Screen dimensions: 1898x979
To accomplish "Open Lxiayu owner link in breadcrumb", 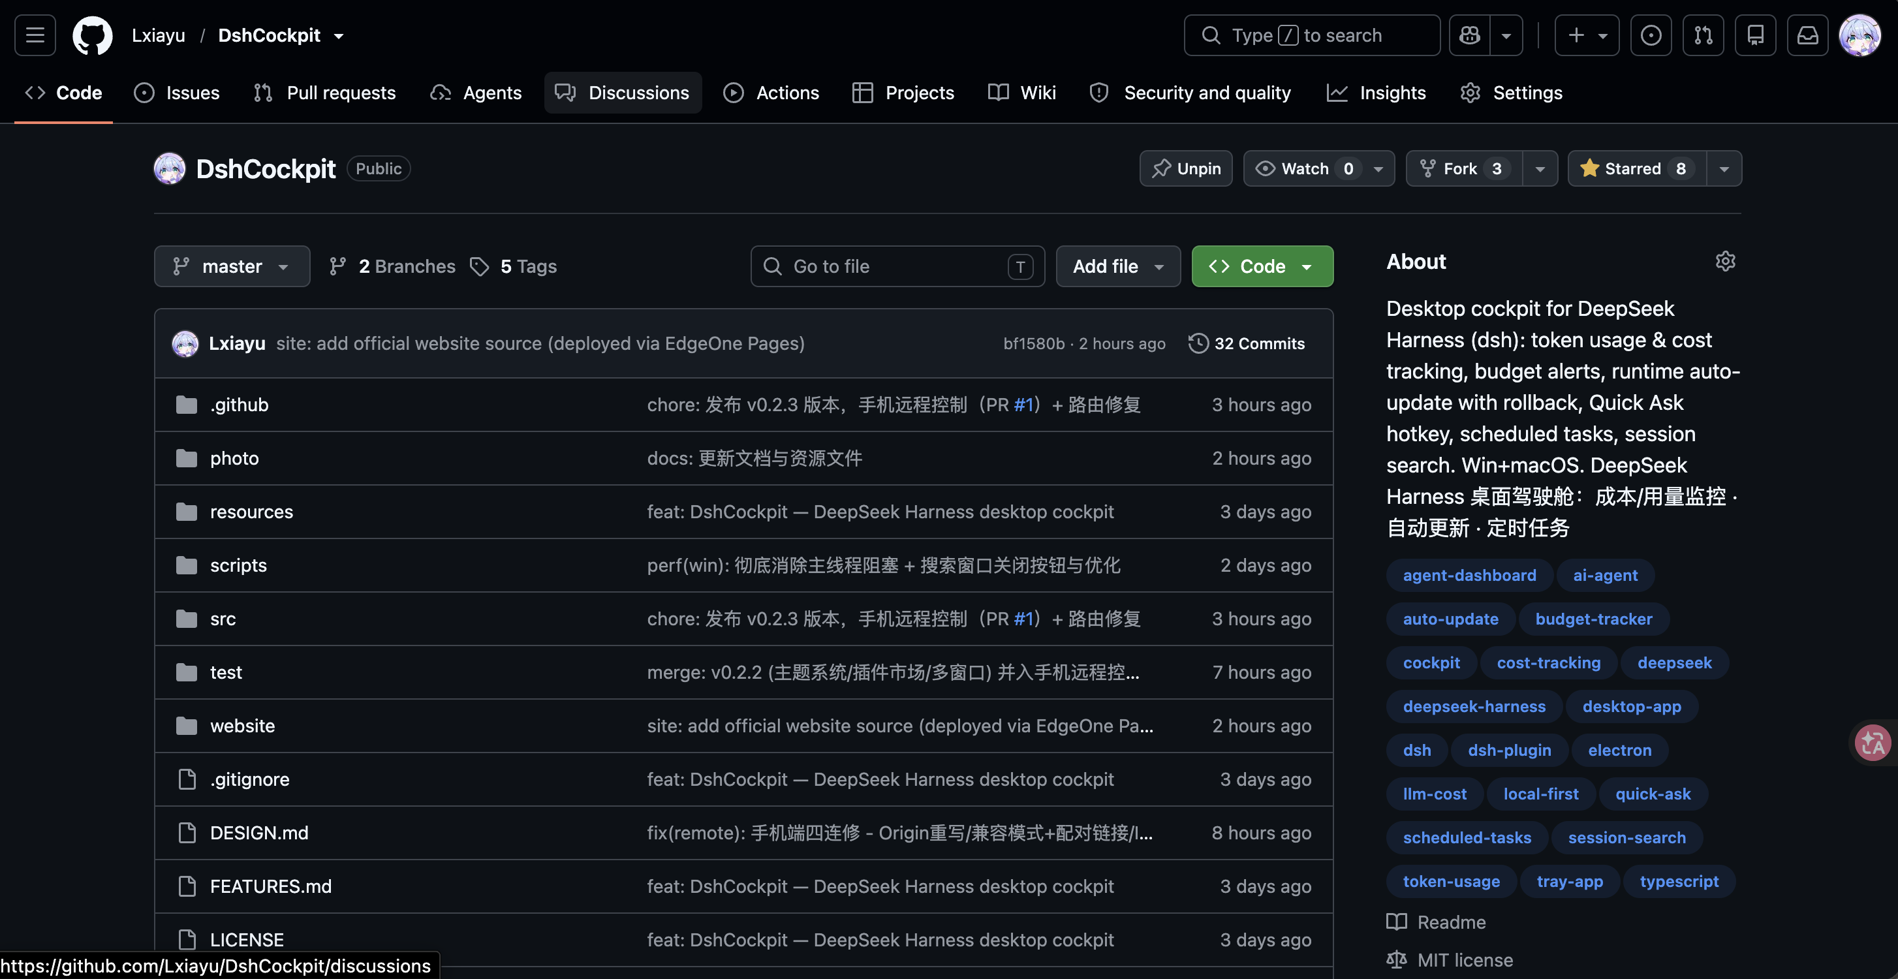I will (159, 35).
